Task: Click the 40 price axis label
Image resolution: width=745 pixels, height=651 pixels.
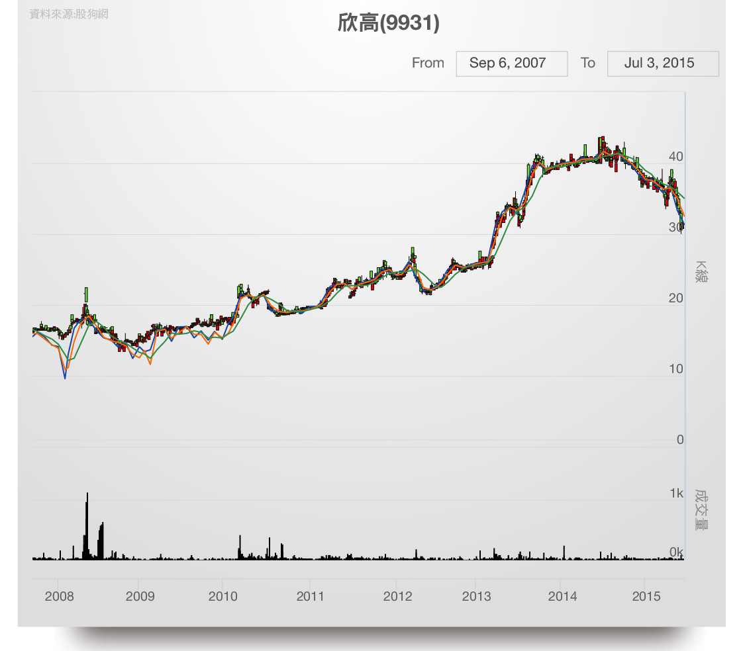Action: point(675,157)
